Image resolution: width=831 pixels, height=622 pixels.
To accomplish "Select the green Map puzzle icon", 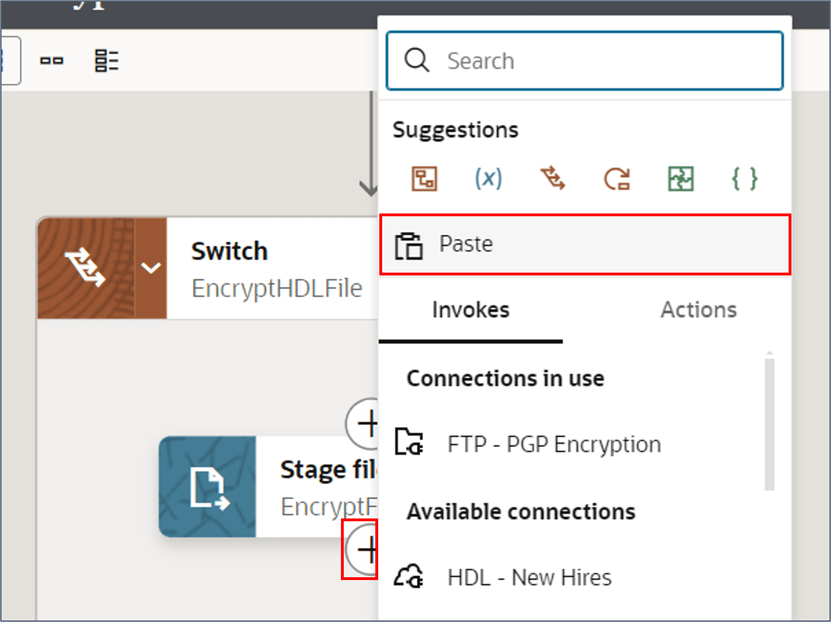I will pyautogui.click(x=681, y=179).
